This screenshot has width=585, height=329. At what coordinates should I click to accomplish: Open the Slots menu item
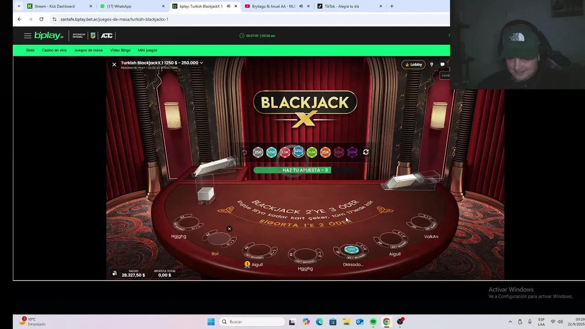(x=30, y=50)
